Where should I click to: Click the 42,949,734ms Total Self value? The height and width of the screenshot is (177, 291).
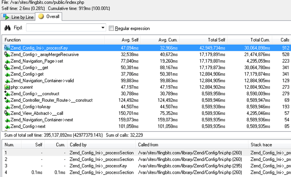212,48
